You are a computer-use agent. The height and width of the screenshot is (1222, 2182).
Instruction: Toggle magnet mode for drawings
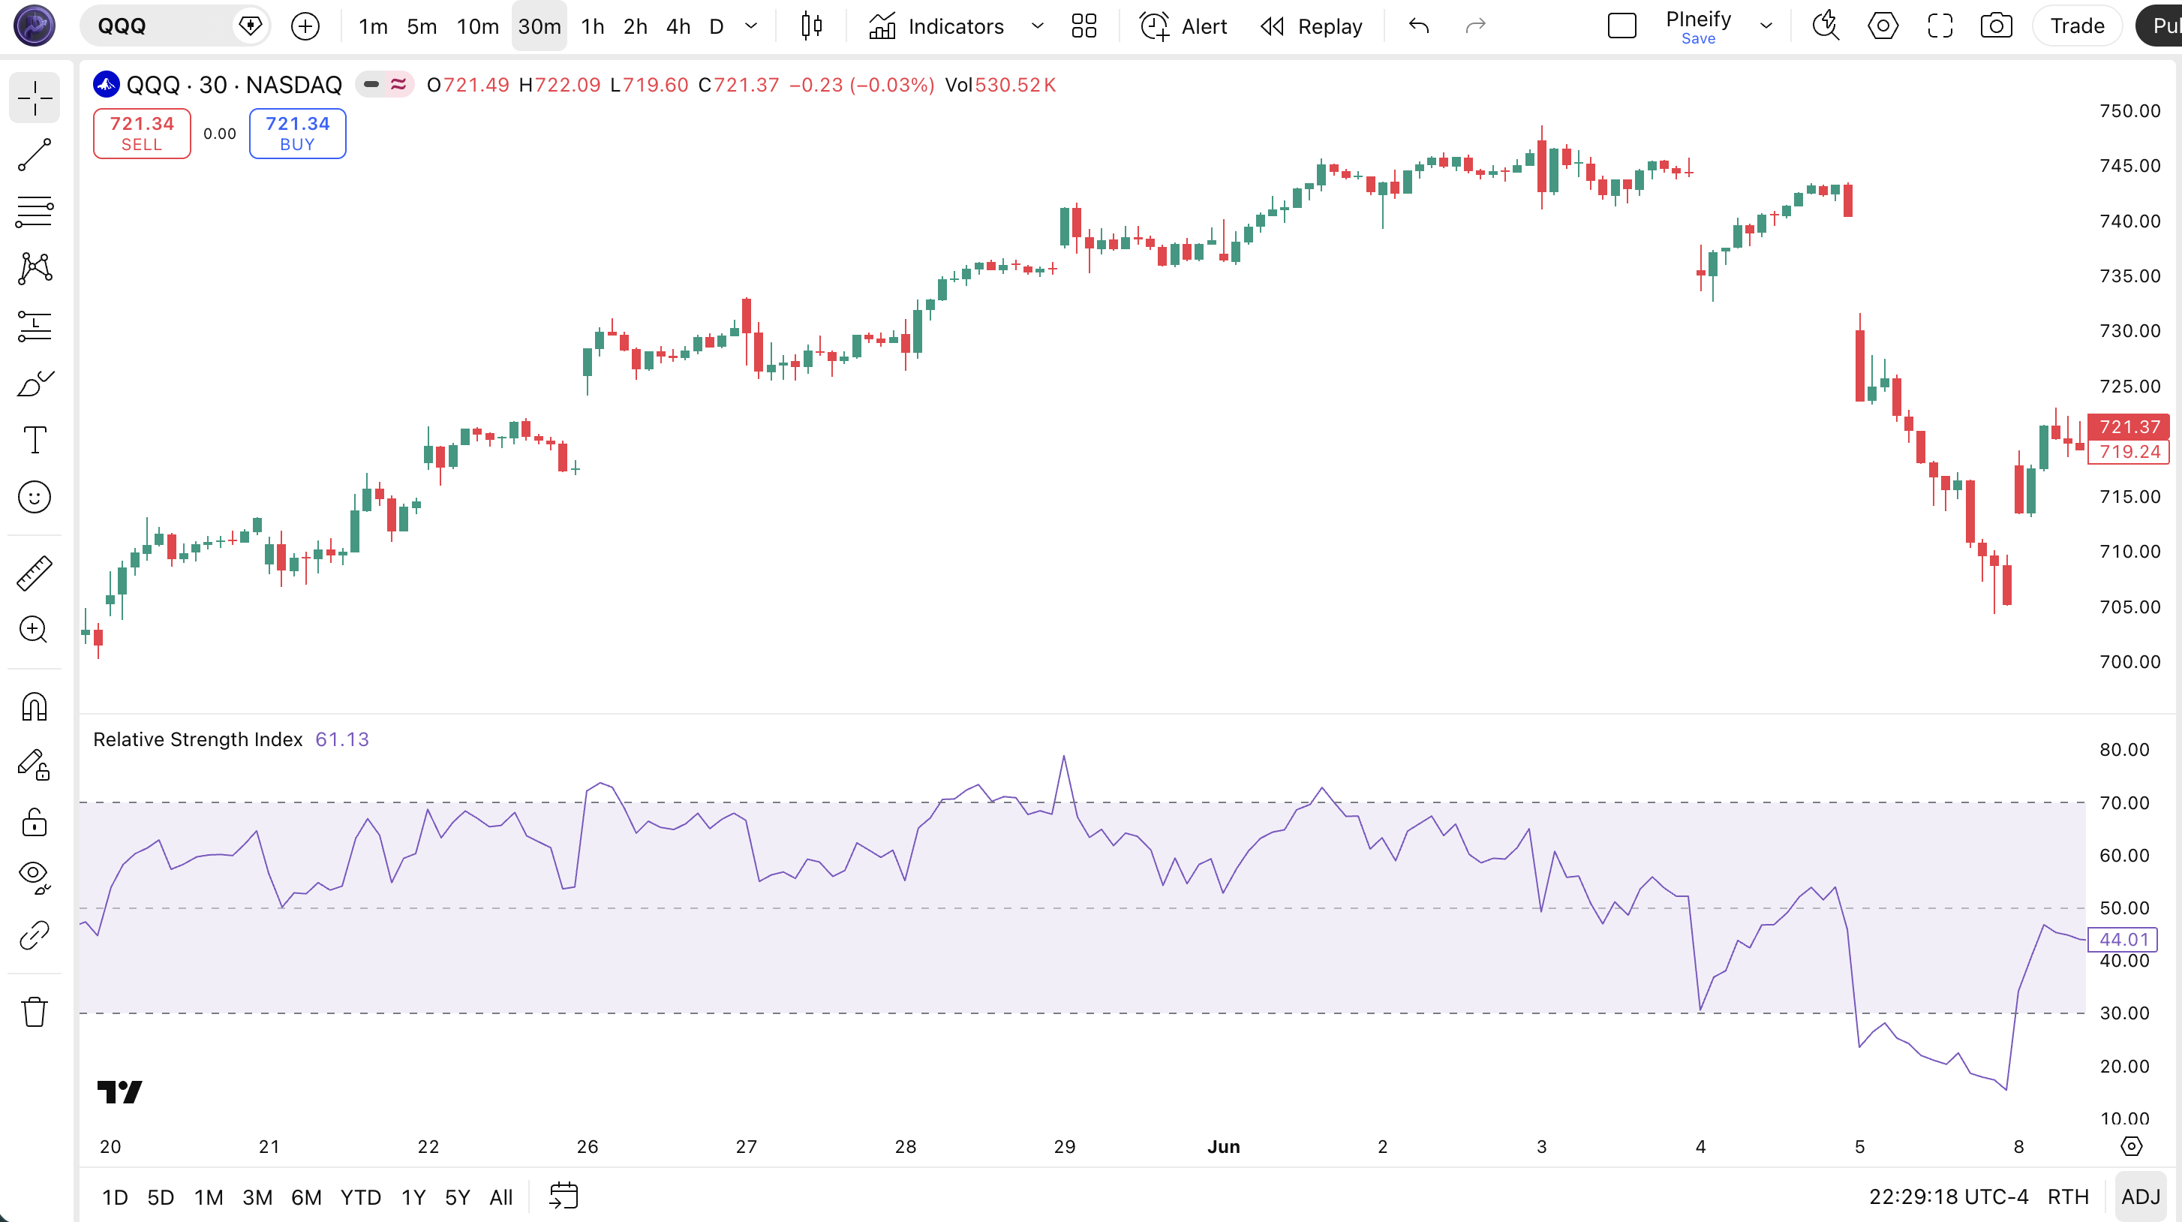pyautogui.click(x=35, y=707)
